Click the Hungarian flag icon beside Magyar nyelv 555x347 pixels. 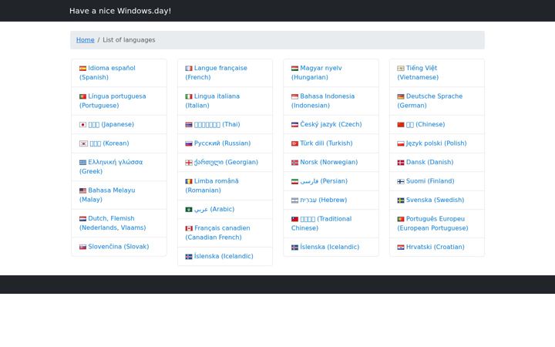294,69
